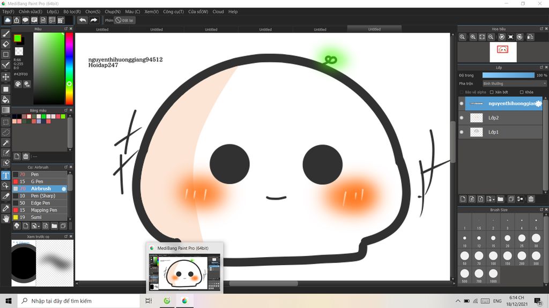The image size is (549, 308).
Task: Select the Pen (Sharp) brush
Action: pos(40,196)
